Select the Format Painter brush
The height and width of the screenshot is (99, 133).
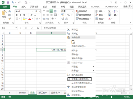pyautogui.click(x=10, y=19)
